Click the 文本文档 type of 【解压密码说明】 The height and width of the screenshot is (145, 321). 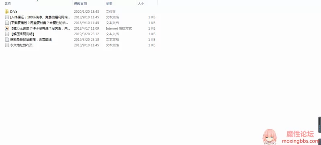[x=112, y=34]
